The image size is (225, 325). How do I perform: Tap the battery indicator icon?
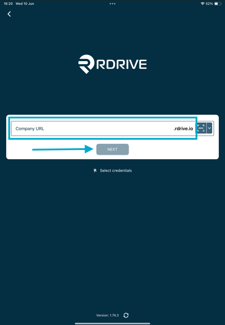click(218, 4)
